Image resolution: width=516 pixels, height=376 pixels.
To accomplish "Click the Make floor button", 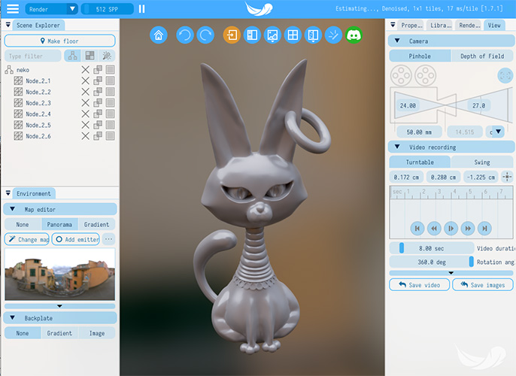I will 60,41.
